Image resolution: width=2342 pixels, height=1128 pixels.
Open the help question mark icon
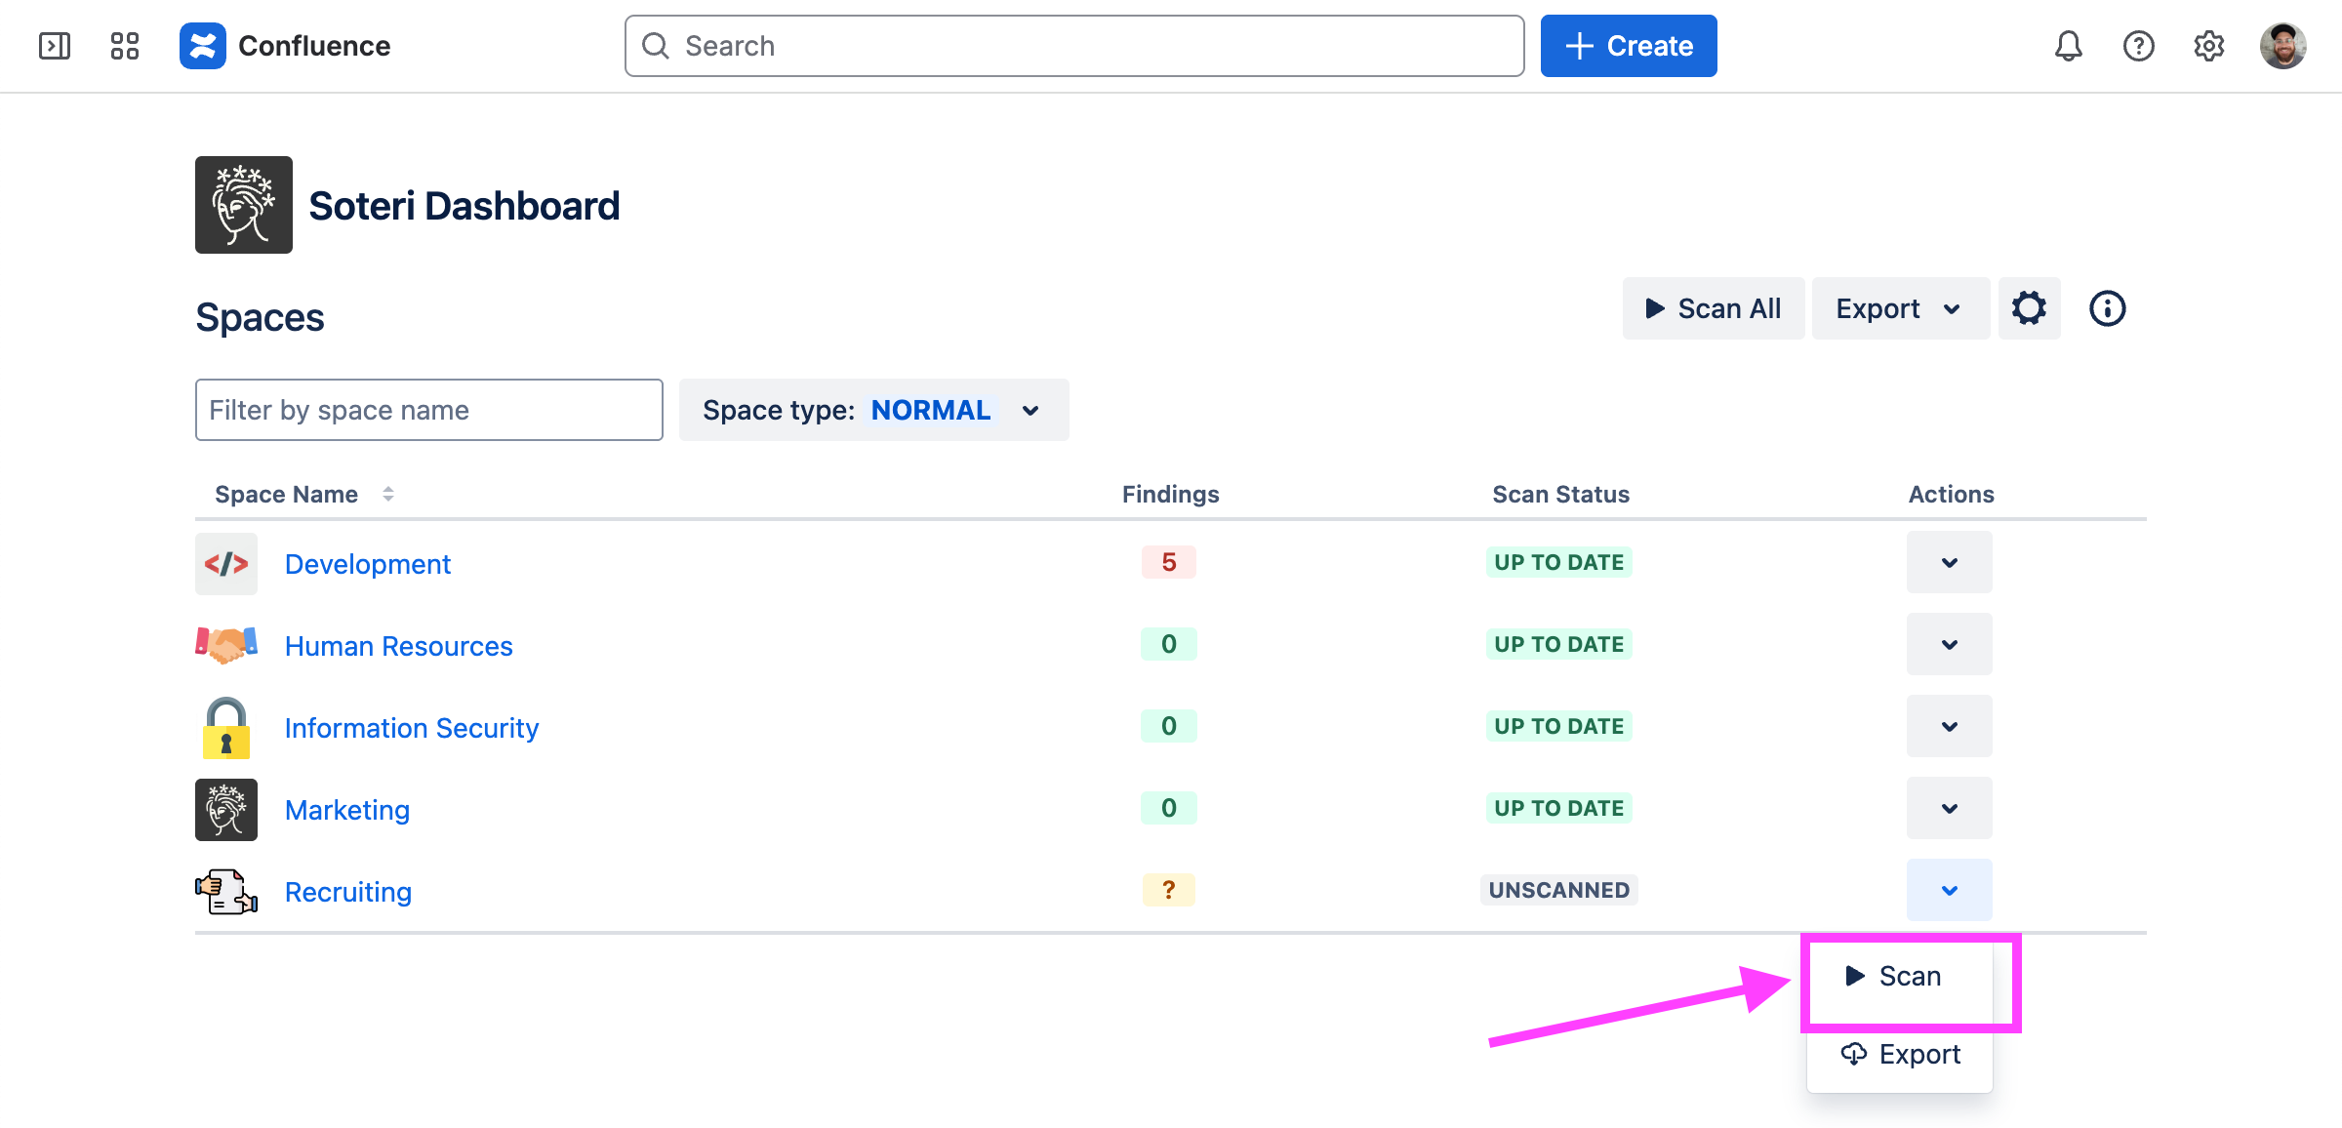[x=2138, y=46]
